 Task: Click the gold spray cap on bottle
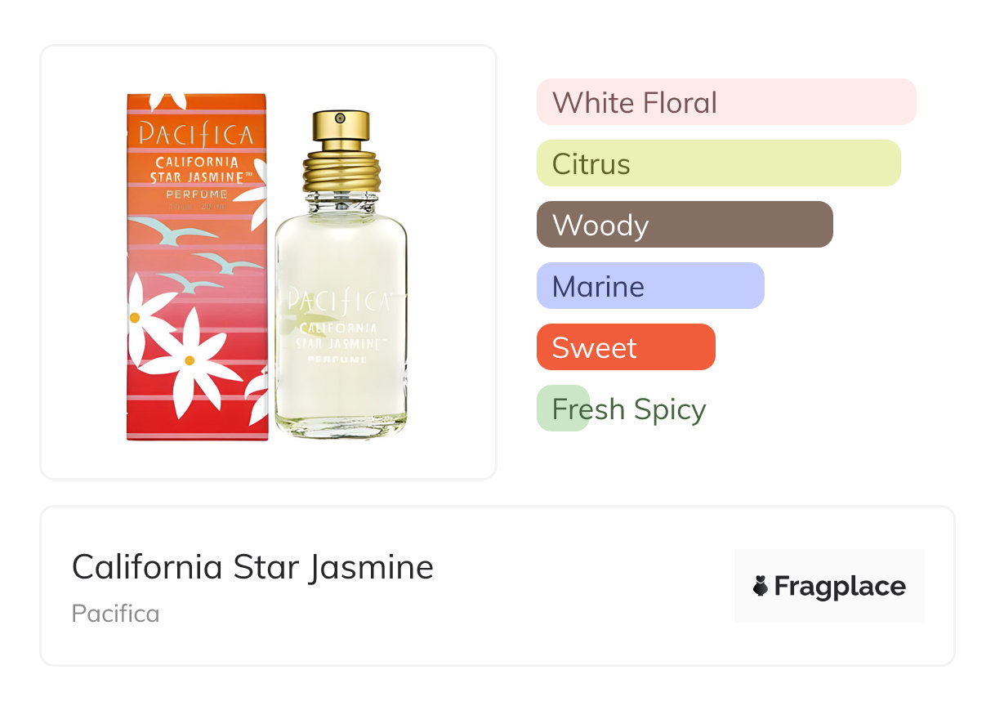click(x=341, y=124)
